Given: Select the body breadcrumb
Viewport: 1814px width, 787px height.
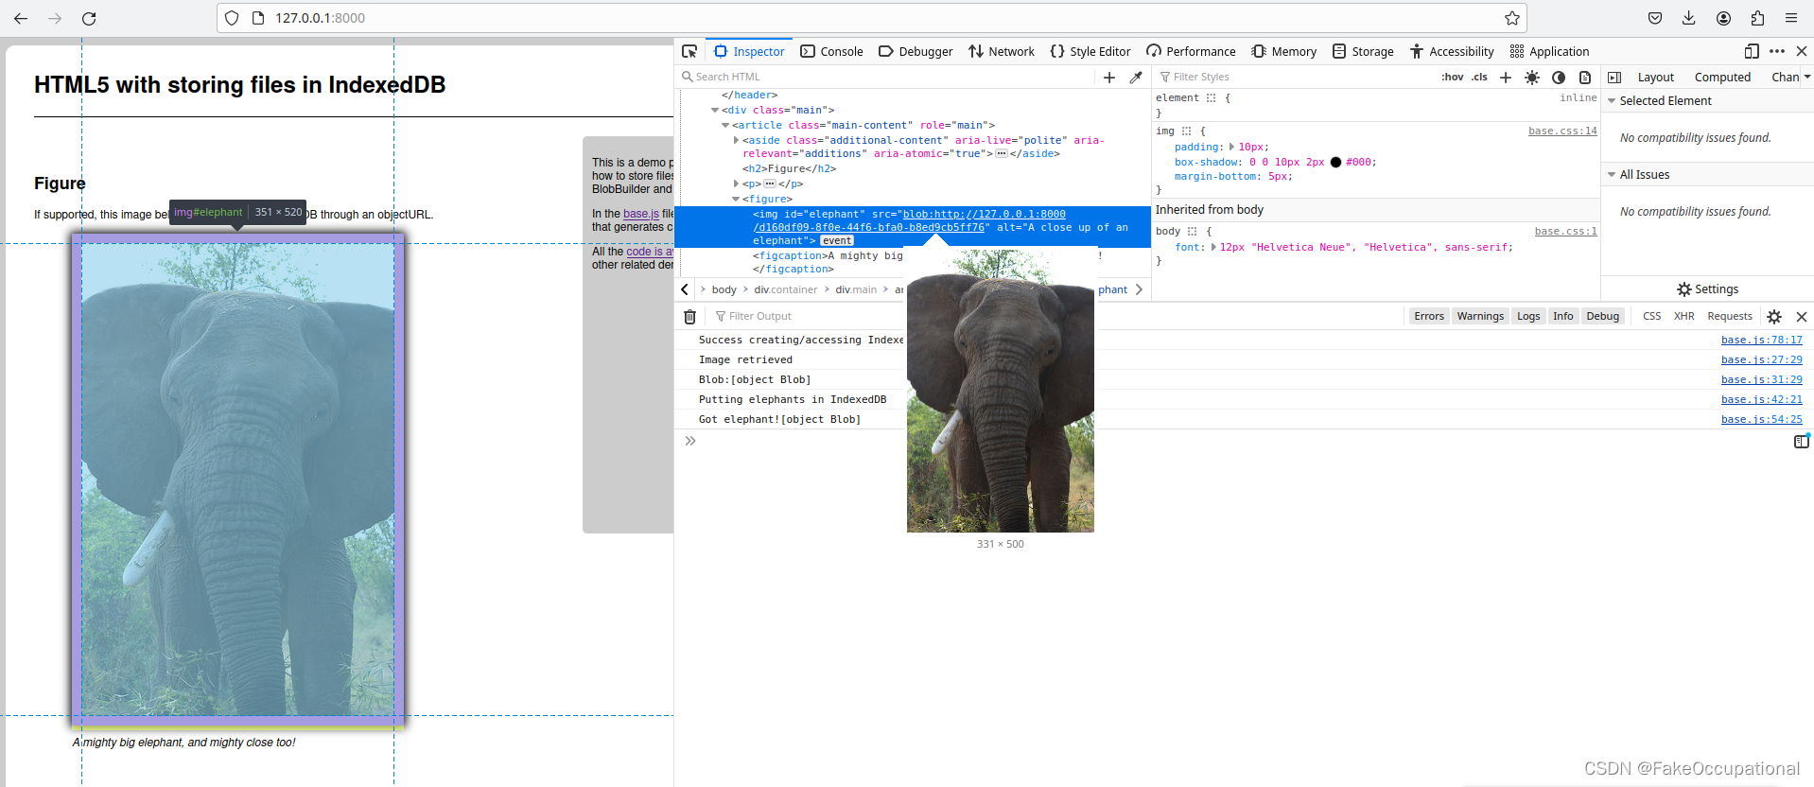Looking at the screenshot, I should (724, 290).
